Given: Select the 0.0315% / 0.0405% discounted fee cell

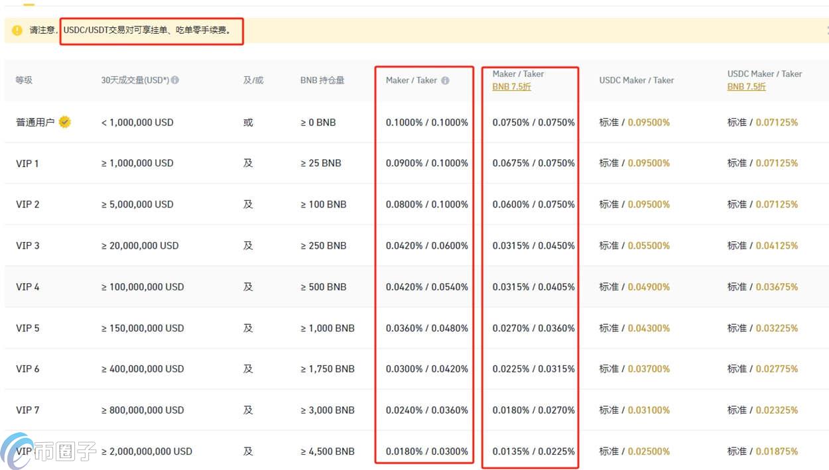Looking at the screenshot, I should (534, 287).
